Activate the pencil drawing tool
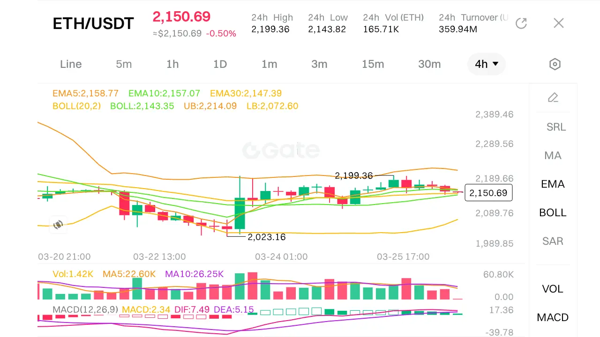This screenshot has width=600, height=337. coord(553,97)
